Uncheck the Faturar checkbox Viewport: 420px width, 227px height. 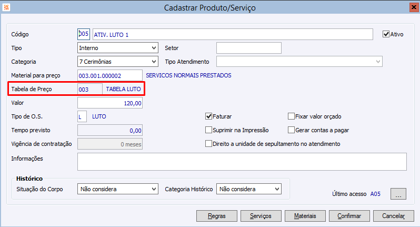208,116
